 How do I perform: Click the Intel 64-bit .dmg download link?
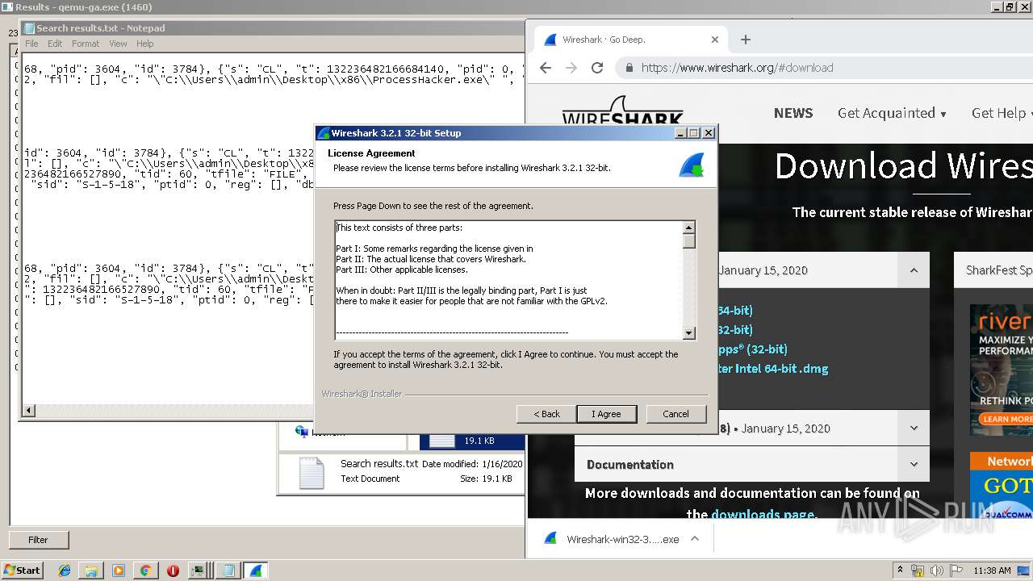[772, 369]
